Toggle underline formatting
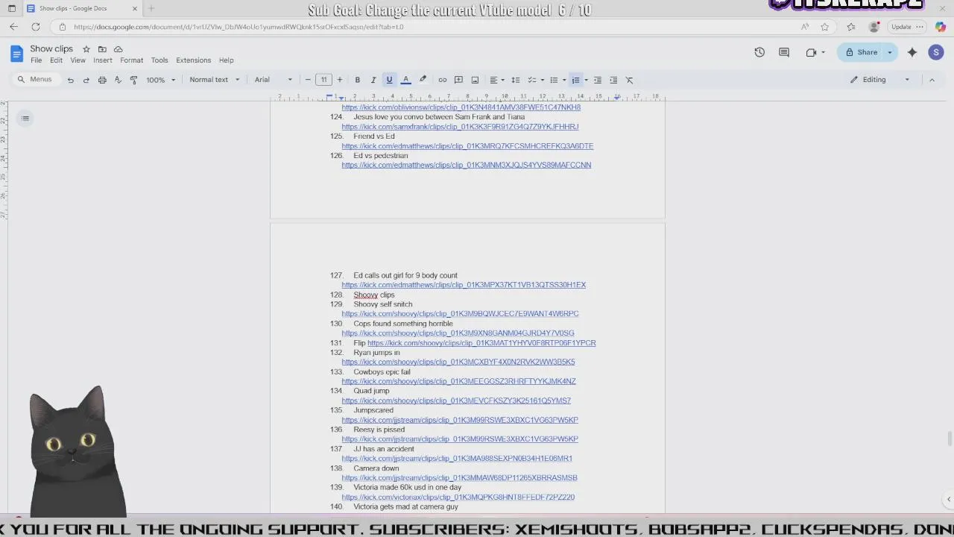Screen dimensions: 954x537 (x=389, y=80)
